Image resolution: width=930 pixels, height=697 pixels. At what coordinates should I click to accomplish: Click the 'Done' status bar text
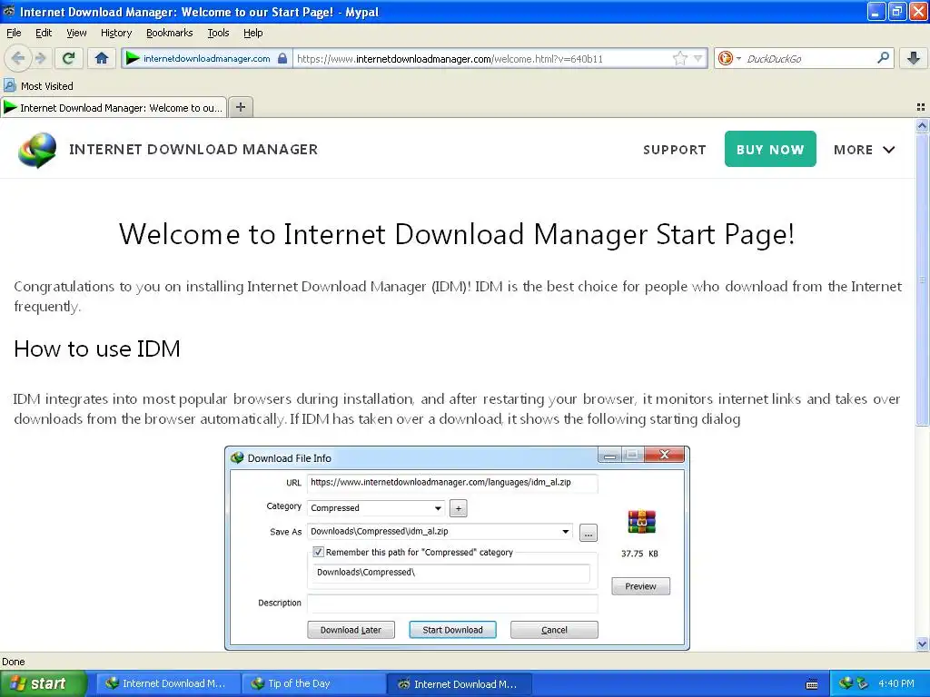[13, 662]
